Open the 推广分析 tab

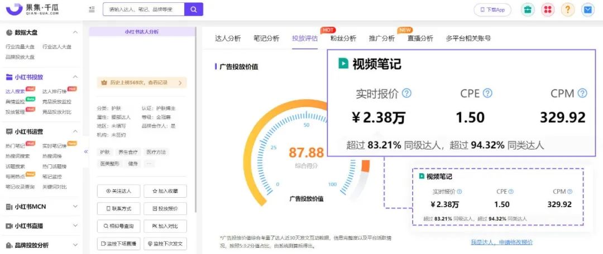(381, 38)
